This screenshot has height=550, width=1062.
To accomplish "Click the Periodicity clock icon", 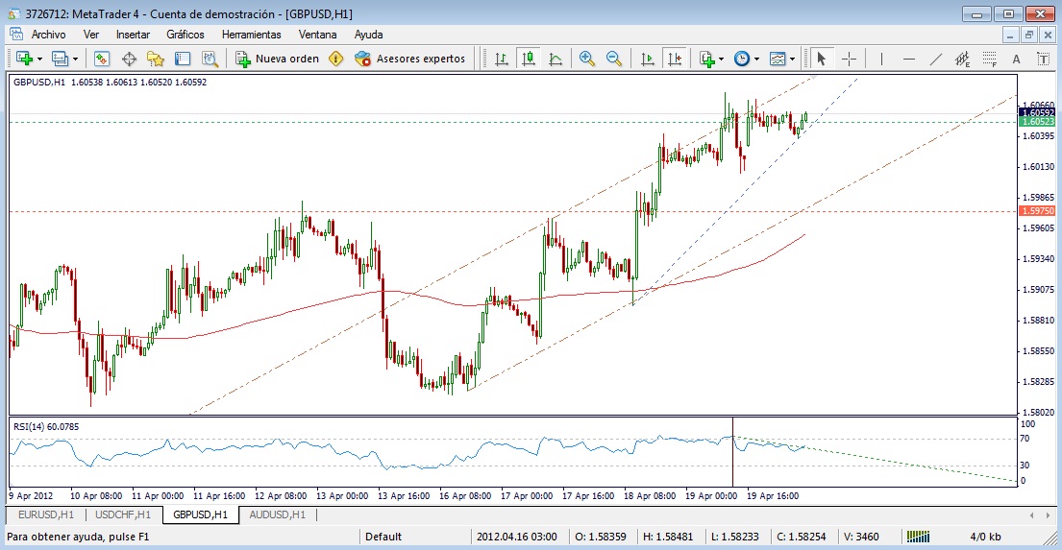I will coord(742,59).
